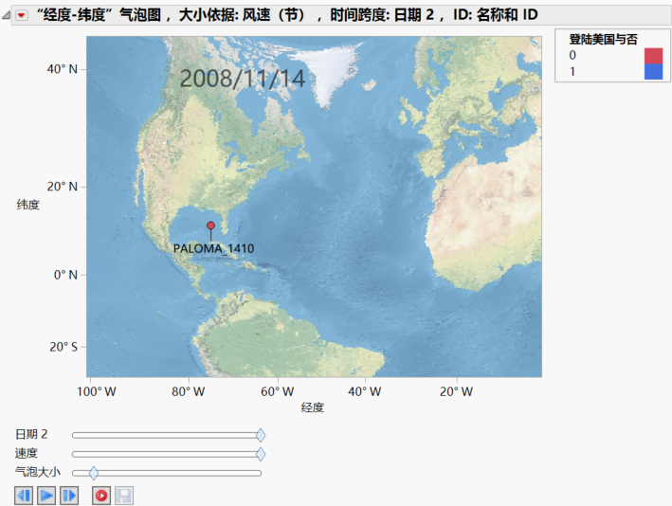Click the 40° N y-axis tick label

point(62,69)
